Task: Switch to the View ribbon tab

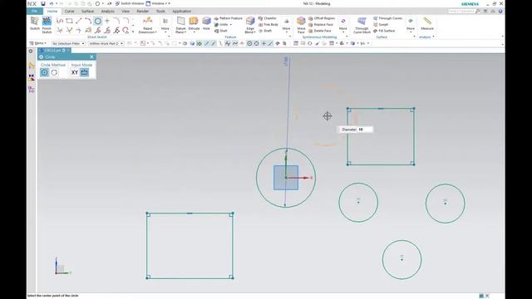Action: [x=126, y=11]
